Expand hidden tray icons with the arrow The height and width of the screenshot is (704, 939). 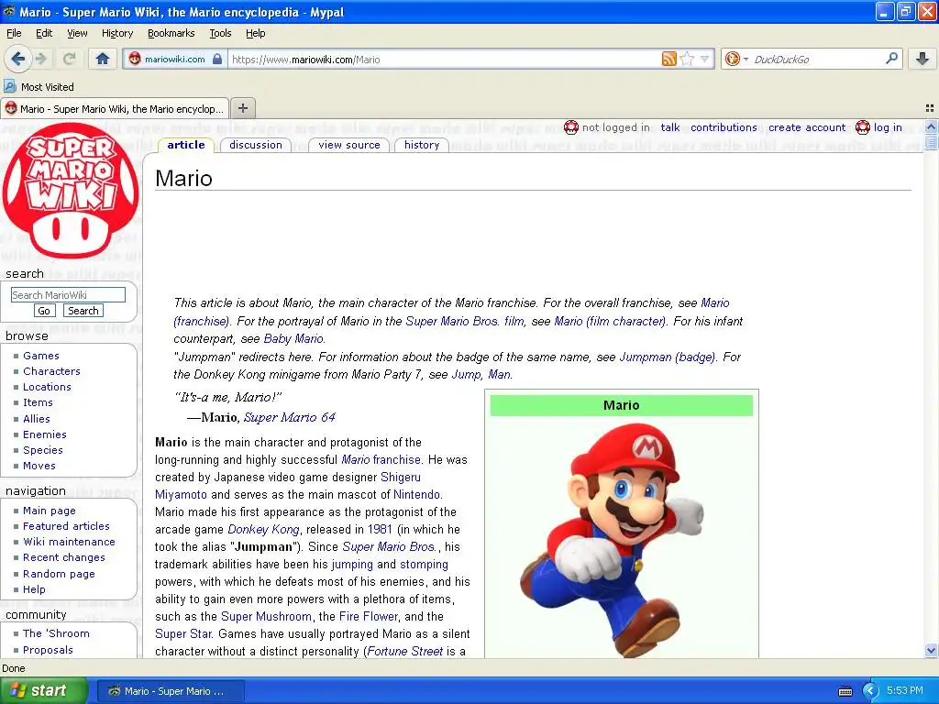click(x=870, y=691)
